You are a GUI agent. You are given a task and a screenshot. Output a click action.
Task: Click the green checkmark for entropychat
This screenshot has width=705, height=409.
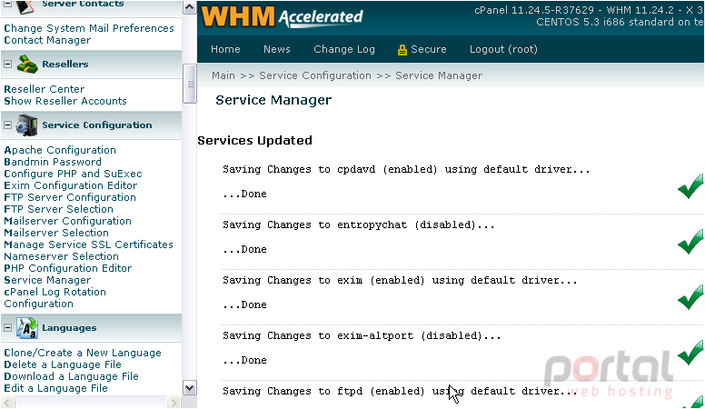(x=690, y=242)
